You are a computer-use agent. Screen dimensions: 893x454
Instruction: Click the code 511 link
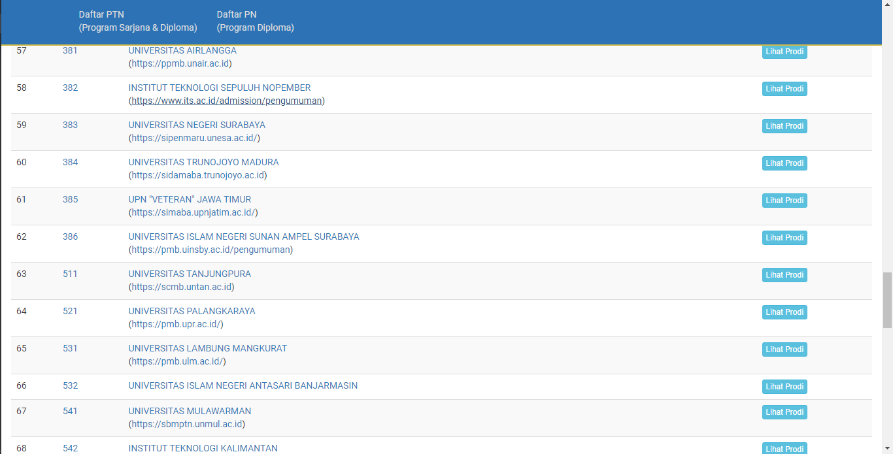pyautogui.click(x=70, y=274)
